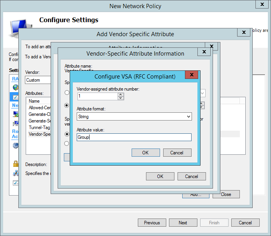Select the bottom unselected radio button
Screen dimensions: 271x236
(x=67, y=143)
